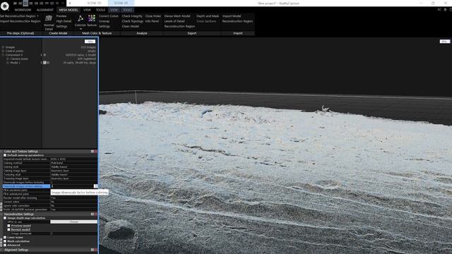Click the Texturing style value field
This screenshot has width=452, height=254.
click(x=73, y=175)
